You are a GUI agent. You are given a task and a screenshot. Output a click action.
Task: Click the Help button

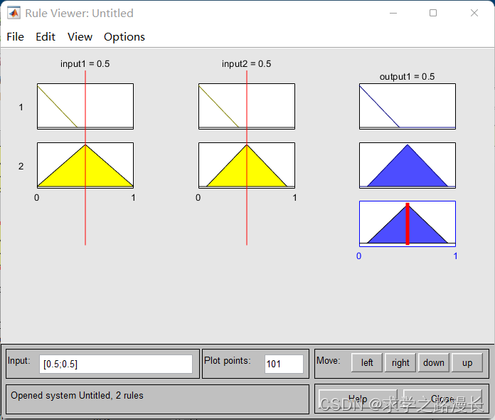click(358, 399)
